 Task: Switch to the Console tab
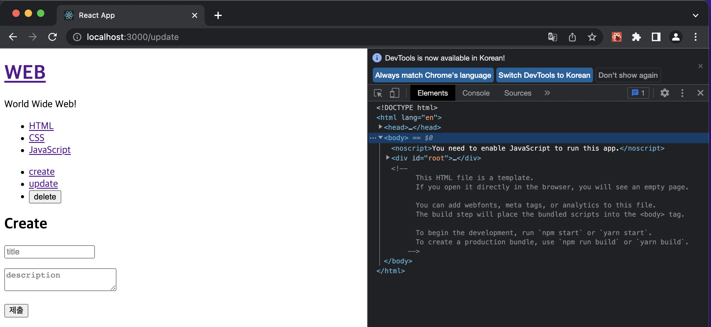pos(476,93)
